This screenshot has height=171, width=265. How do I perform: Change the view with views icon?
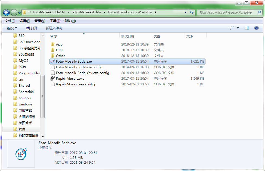(232, 28)
